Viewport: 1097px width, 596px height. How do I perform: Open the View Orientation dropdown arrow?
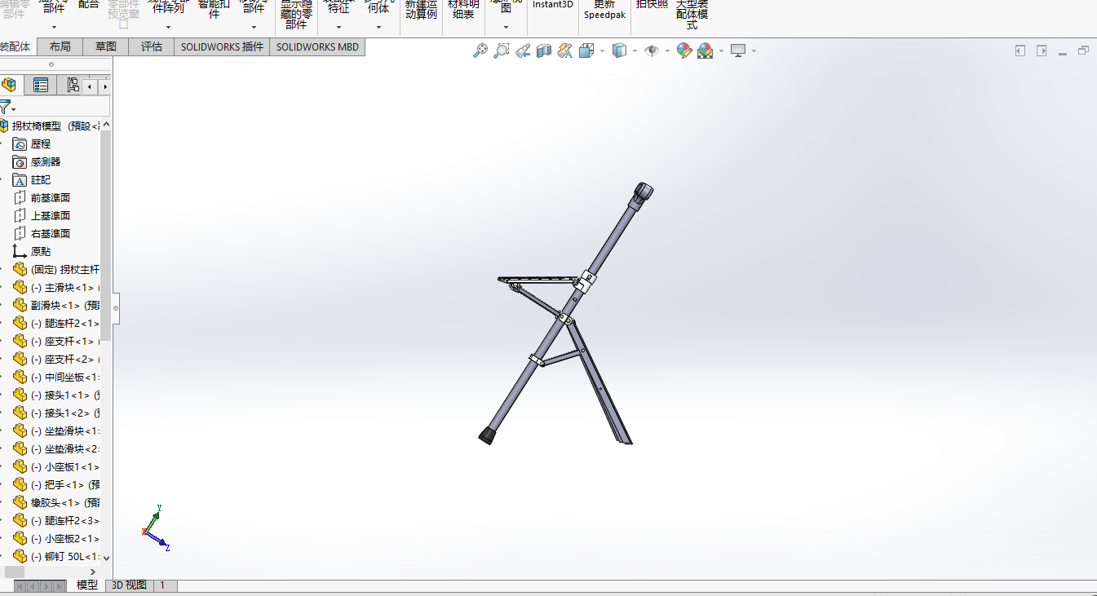pos(602,51)
